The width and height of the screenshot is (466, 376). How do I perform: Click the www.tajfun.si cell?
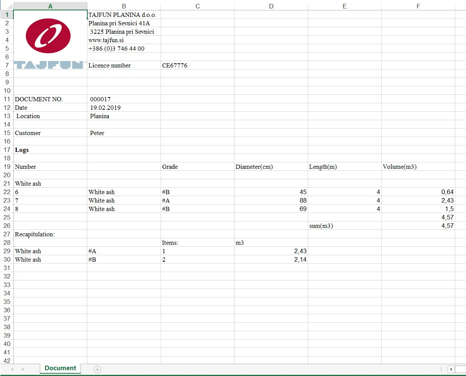124,40
